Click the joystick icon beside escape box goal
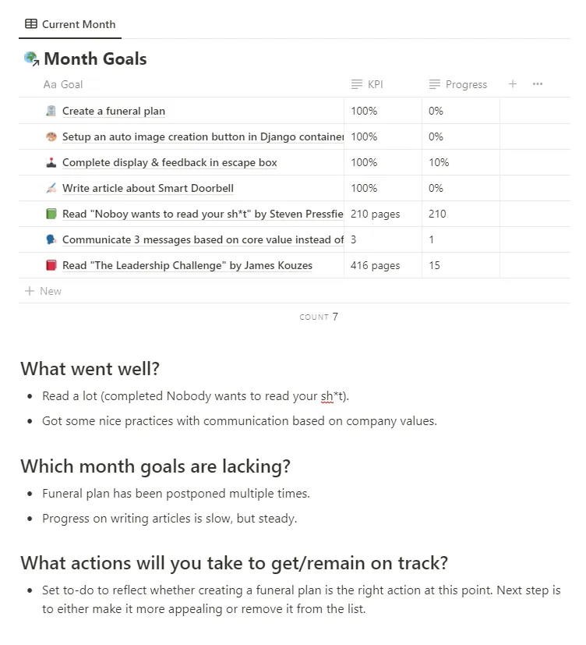This screenshot has width=586, height=645. click(x=51, y=162)
